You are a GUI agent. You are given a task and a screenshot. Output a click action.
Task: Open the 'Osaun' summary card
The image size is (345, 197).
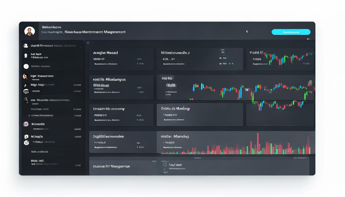click(x=121, y=115)
